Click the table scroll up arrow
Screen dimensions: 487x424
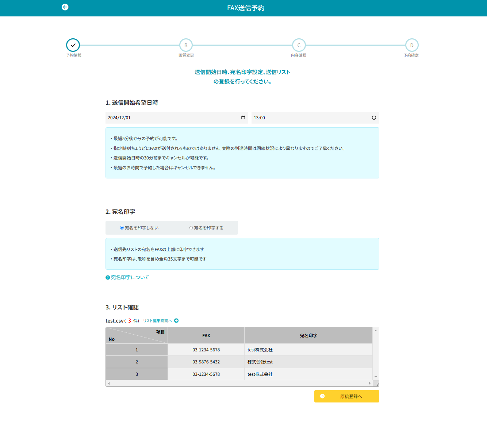pyautogui.click(x=376, y=331)
